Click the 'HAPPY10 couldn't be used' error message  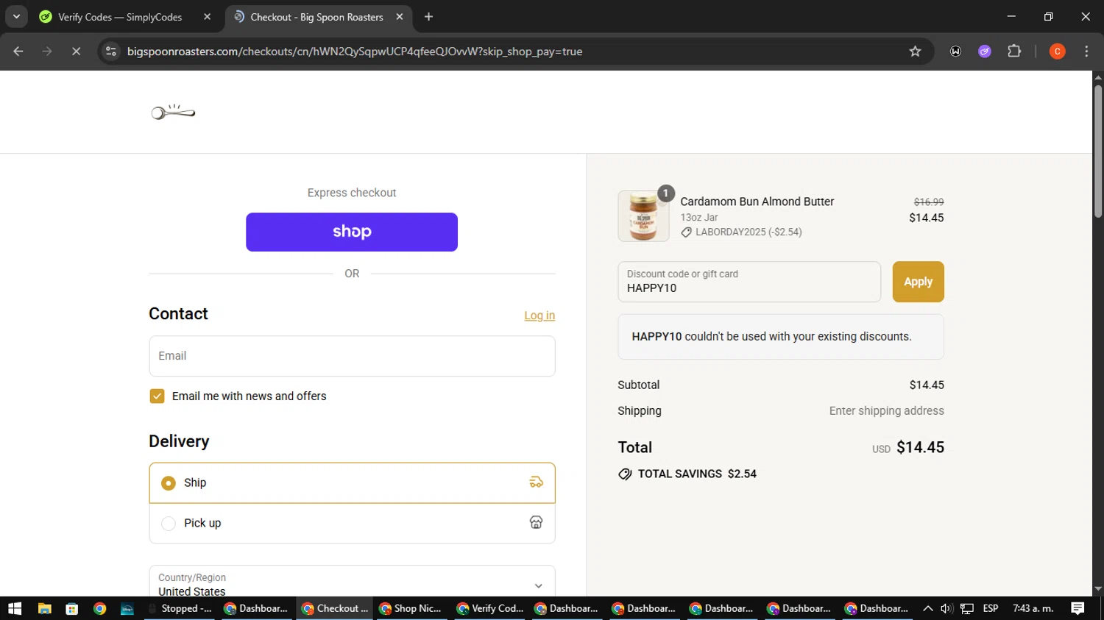point(781,337)
